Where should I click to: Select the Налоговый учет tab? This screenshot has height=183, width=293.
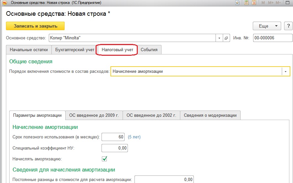(117, 50)
